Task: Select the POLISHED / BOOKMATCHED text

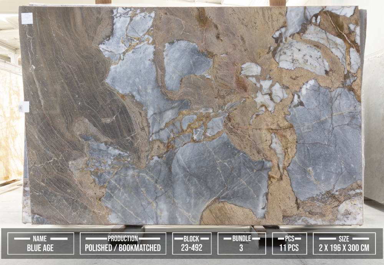Action: (122, 248)
